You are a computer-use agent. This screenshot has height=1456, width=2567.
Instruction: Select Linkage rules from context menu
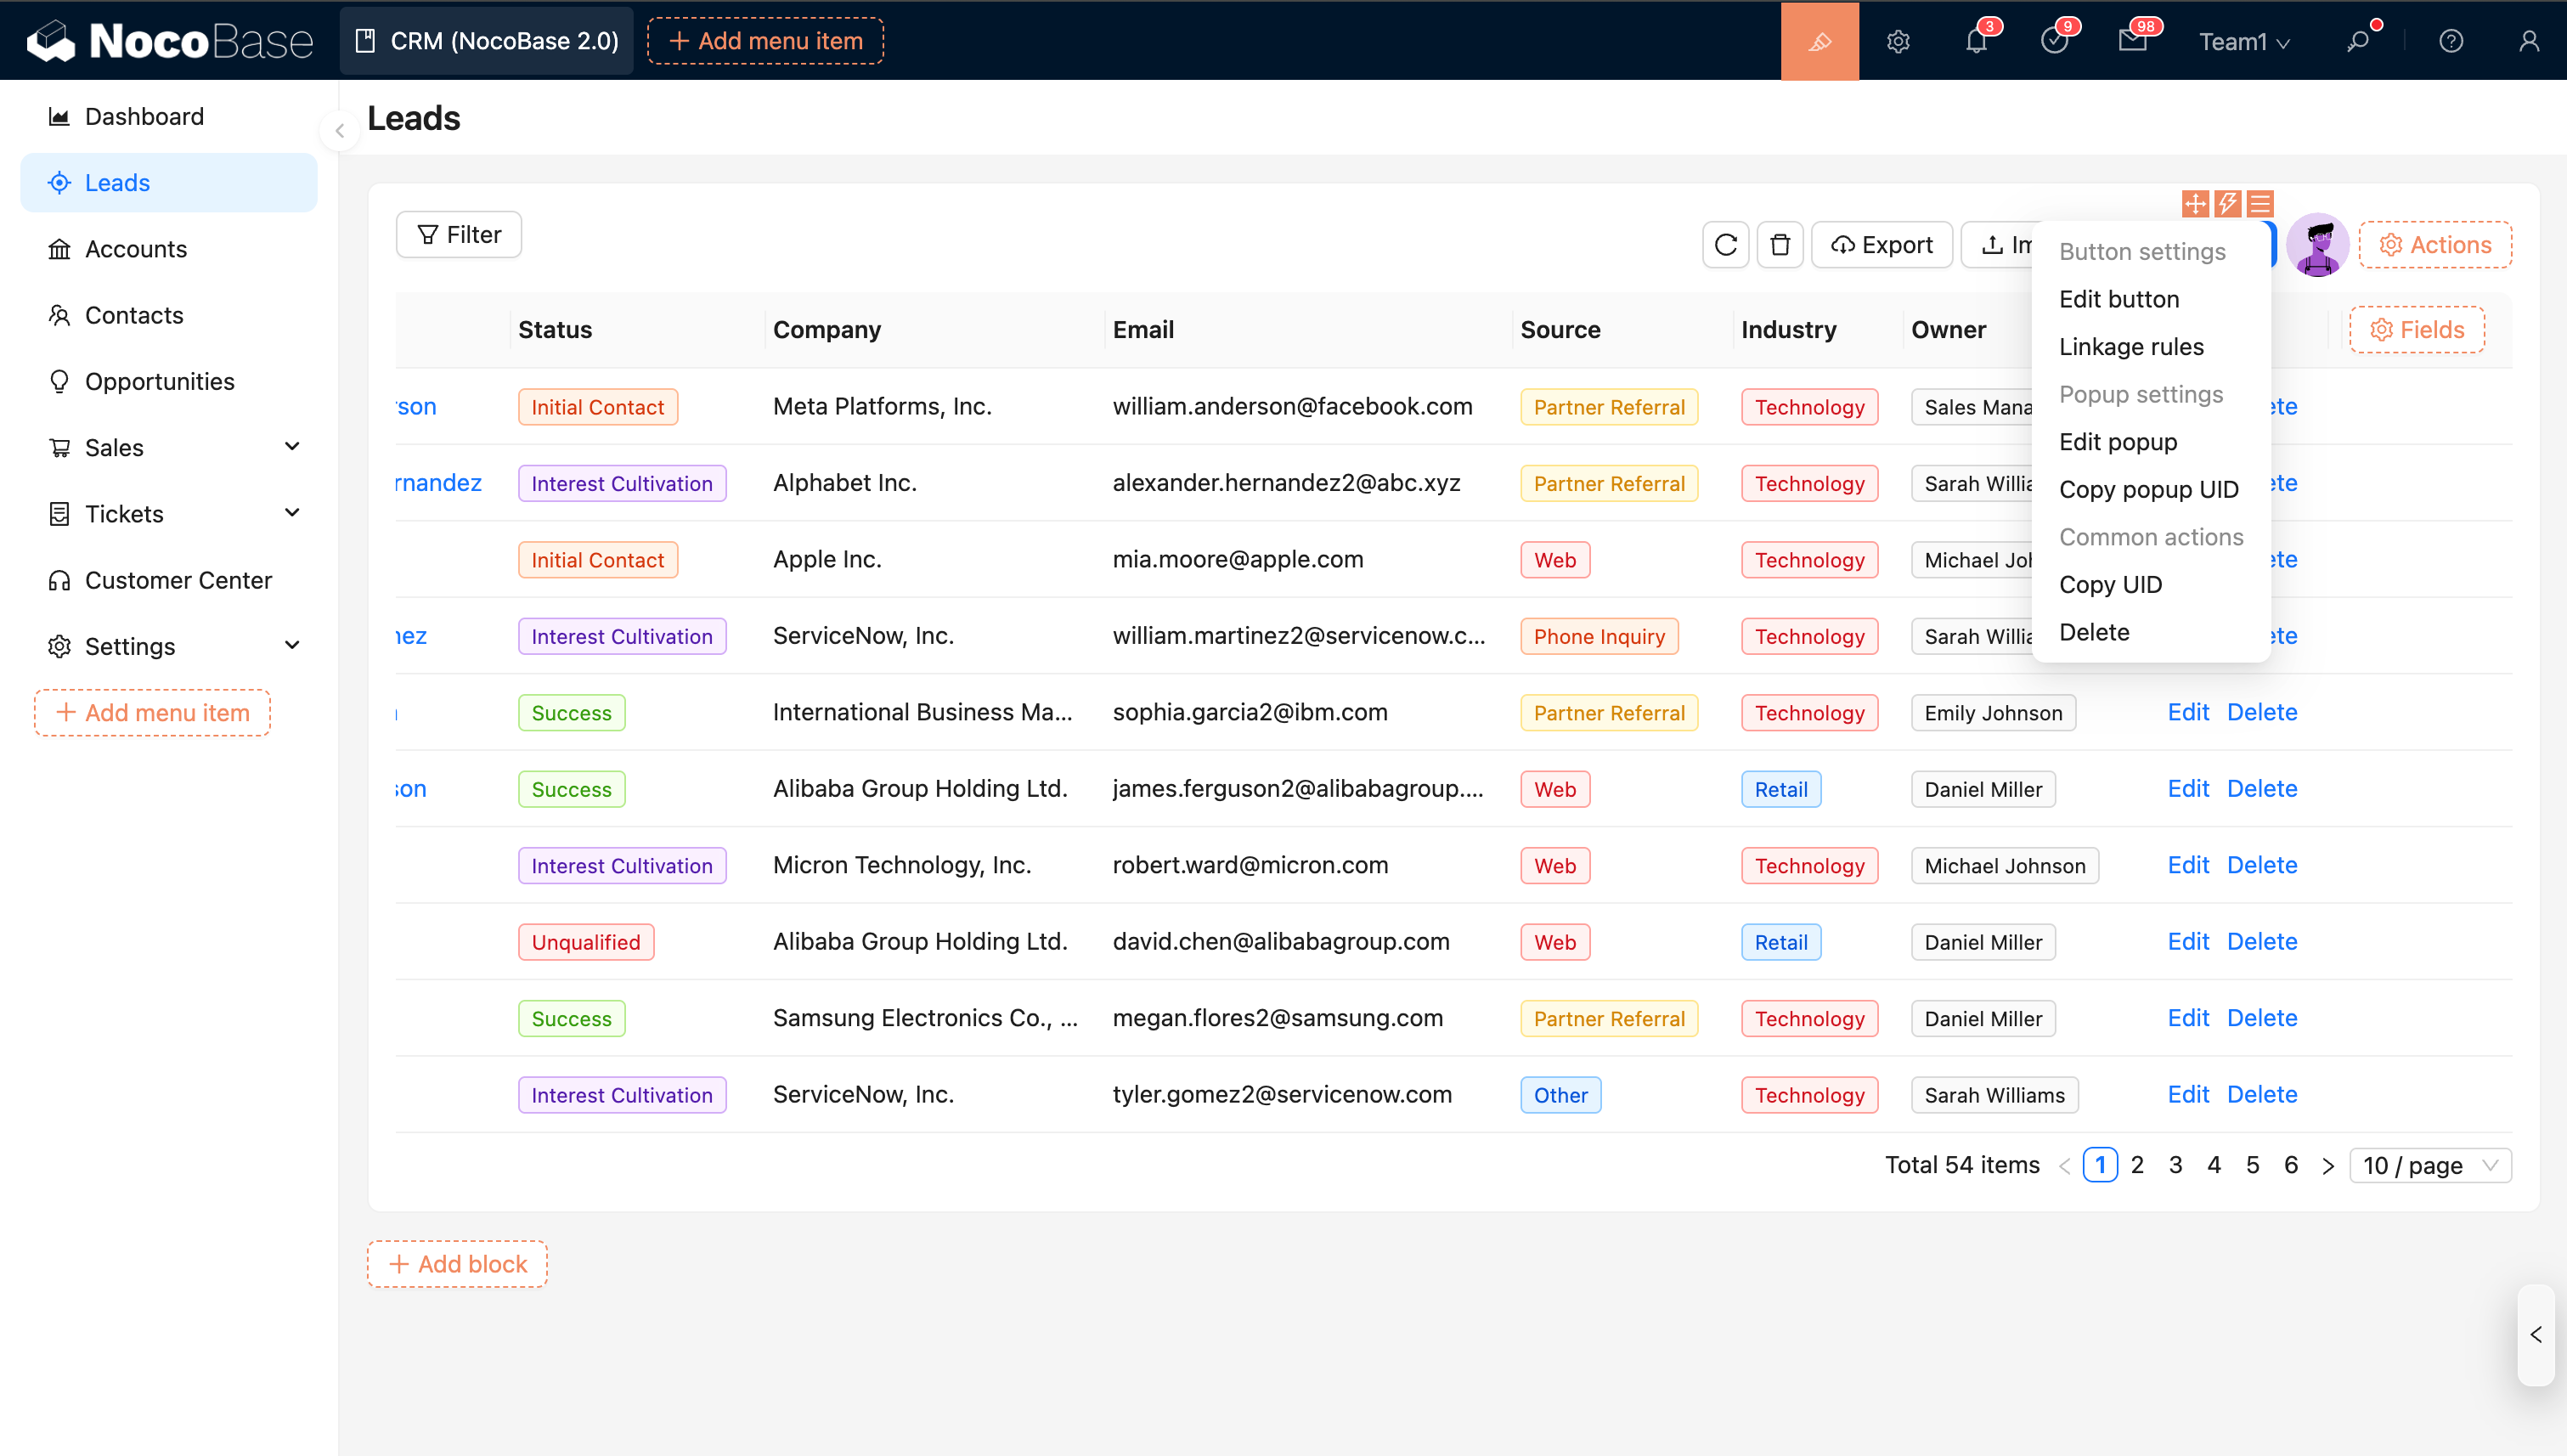pyautogui.click(x=2131, y=346)
